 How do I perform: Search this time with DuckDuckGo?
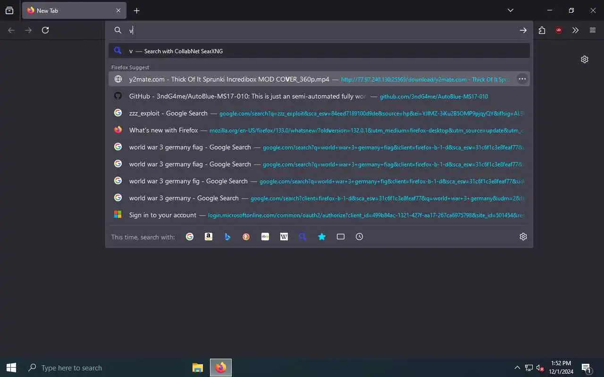click(x=246, y=237)
